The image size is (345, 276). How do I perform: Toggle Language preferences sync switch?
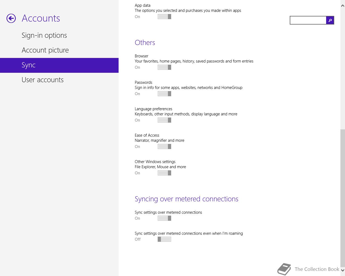164,120
